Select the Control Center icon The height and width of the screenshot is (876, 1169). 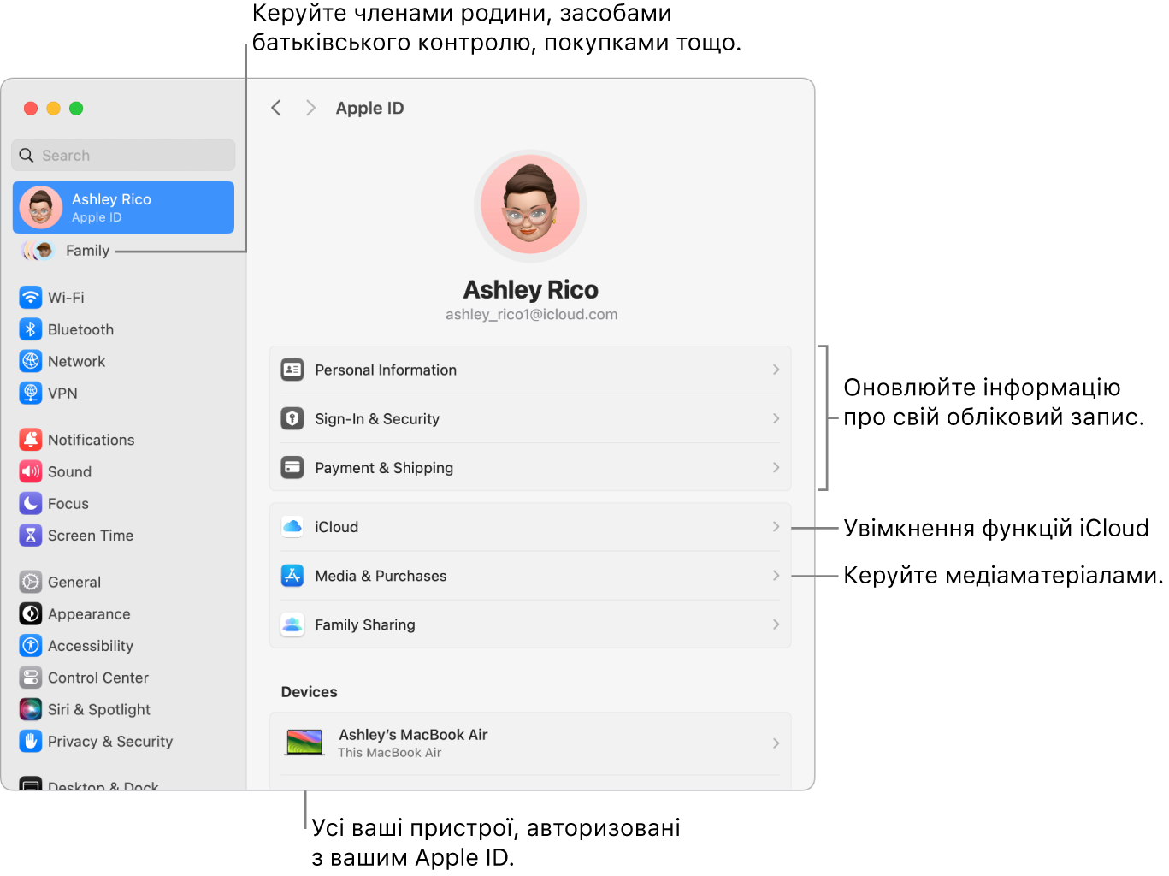pyautogui.click(x=31, y=678)
